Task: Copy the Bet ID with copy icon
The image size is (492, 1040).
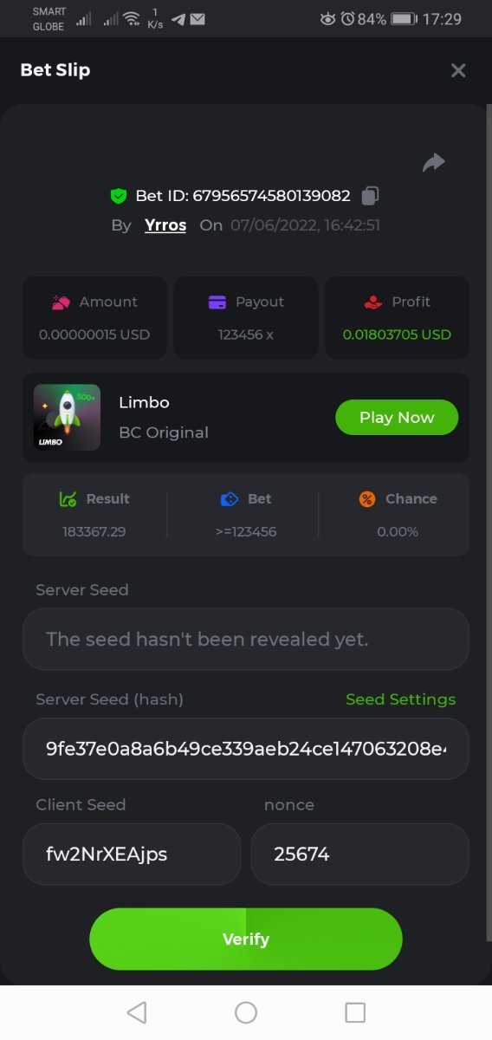Action: 370,196
